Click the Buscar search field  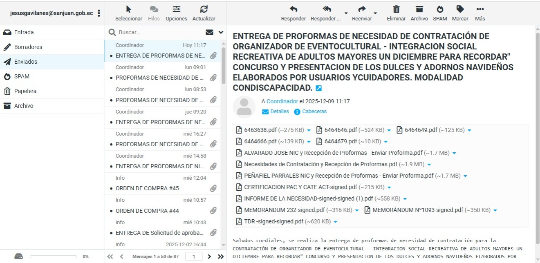click(159, 32)
